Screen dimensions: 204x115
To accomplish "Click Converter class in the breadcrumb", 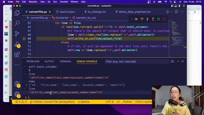I will 62,18.
